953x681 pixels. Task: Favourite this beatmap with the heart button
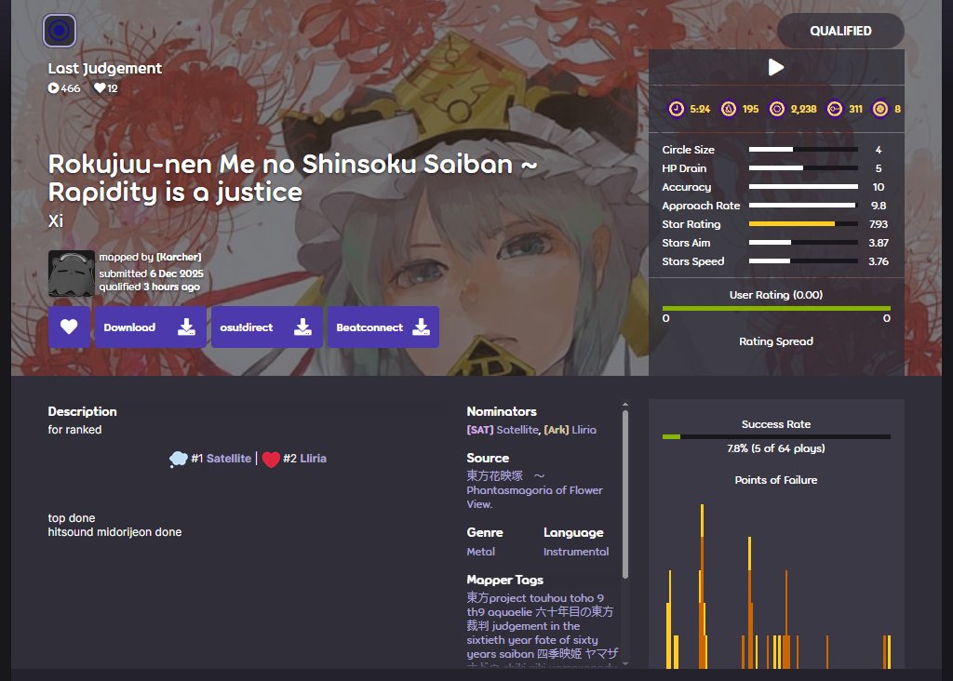point(69,327)
